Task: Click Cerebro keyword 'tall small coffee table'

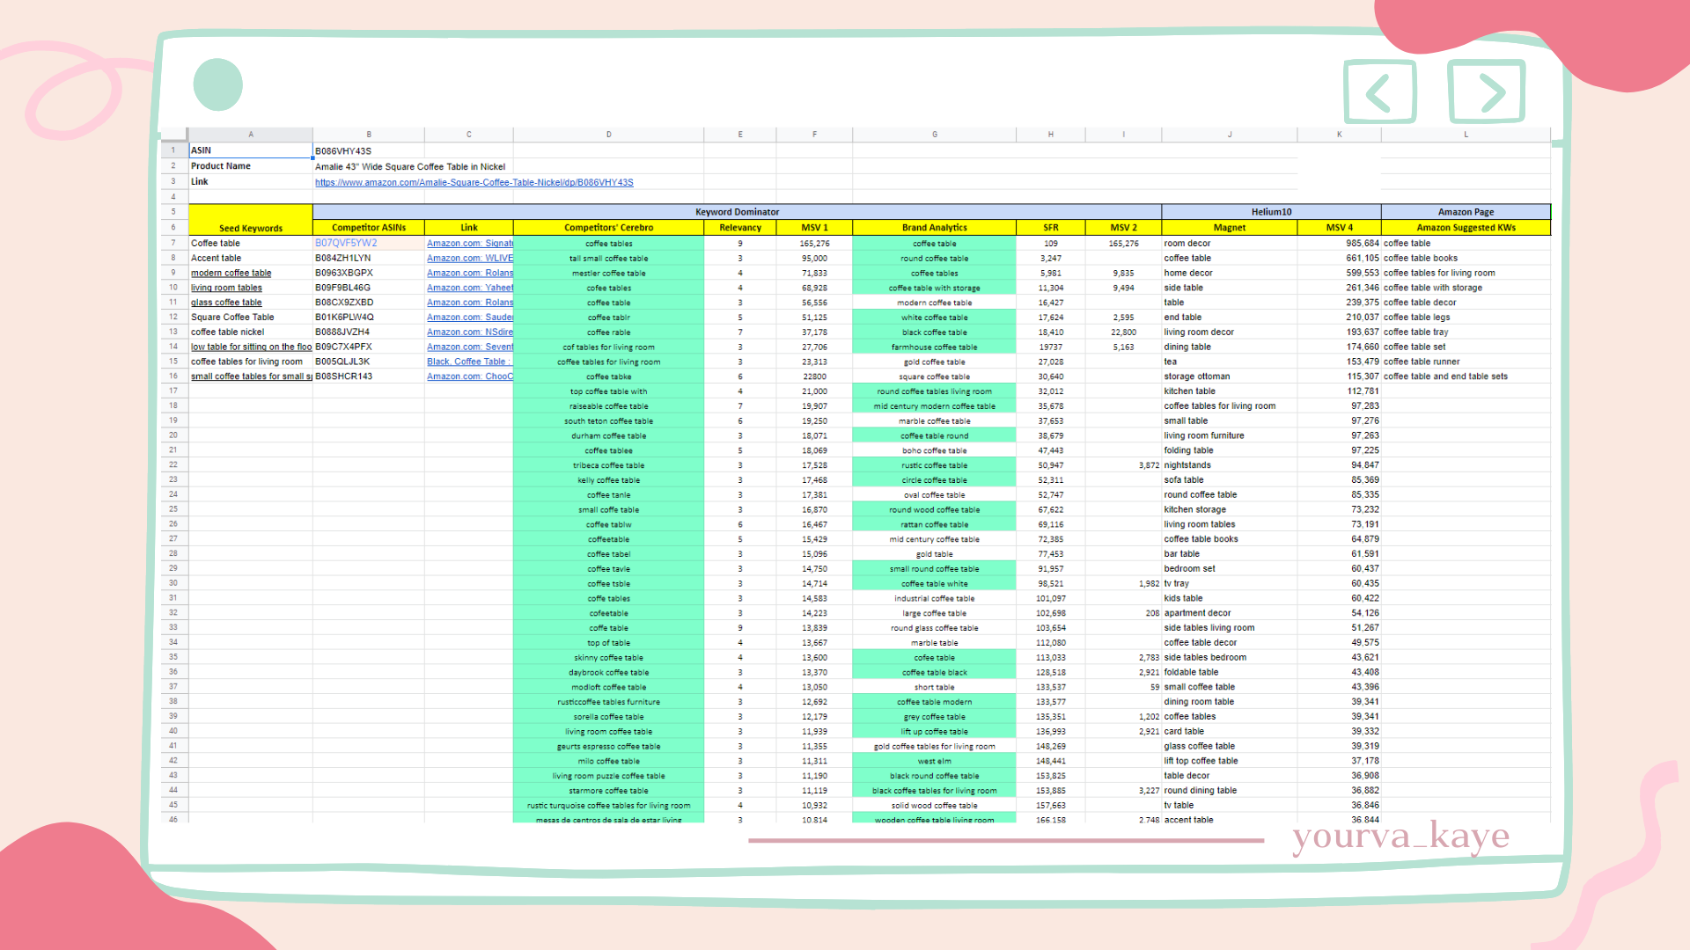Action: [608, 259]
